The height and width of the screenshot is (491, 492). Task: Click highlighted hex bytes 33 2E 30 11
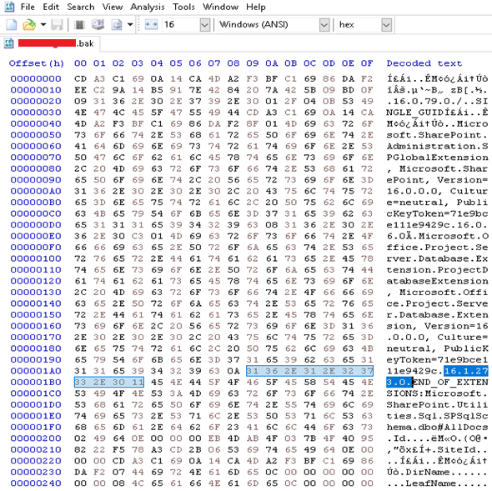click(109, 382)
